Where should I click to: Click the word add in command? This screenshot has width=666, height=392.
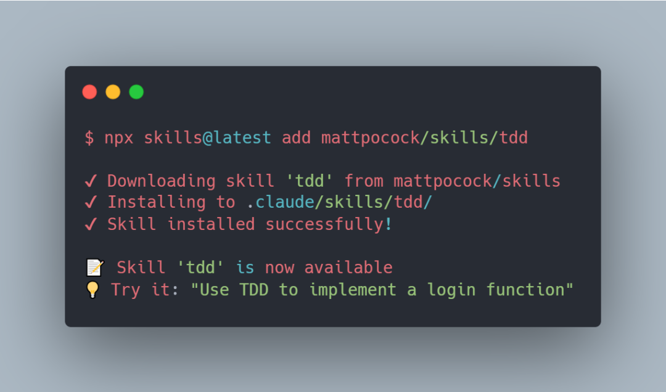pos(296,137)
